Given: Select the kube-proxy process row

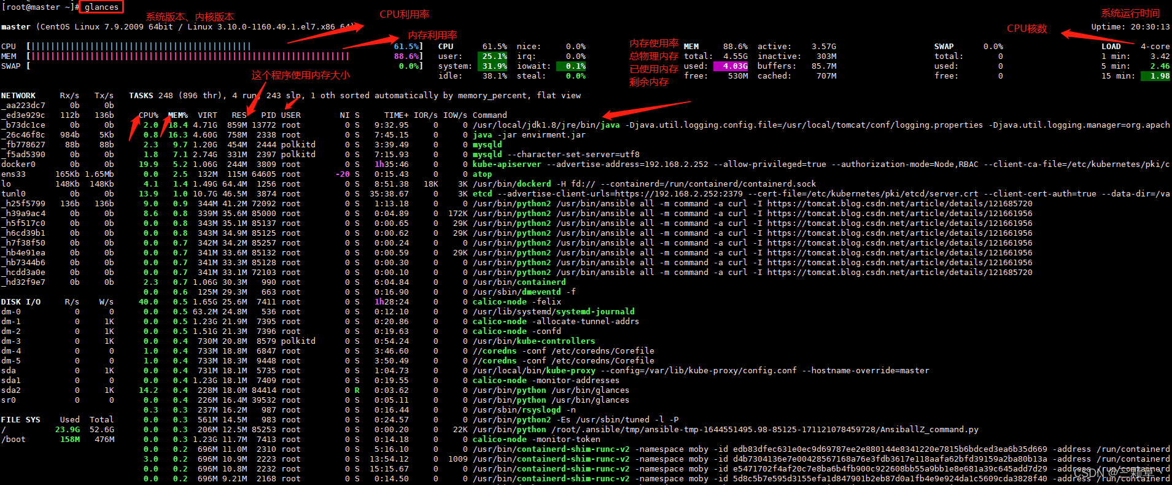Looking at the screenshot, I should (534, 370).
